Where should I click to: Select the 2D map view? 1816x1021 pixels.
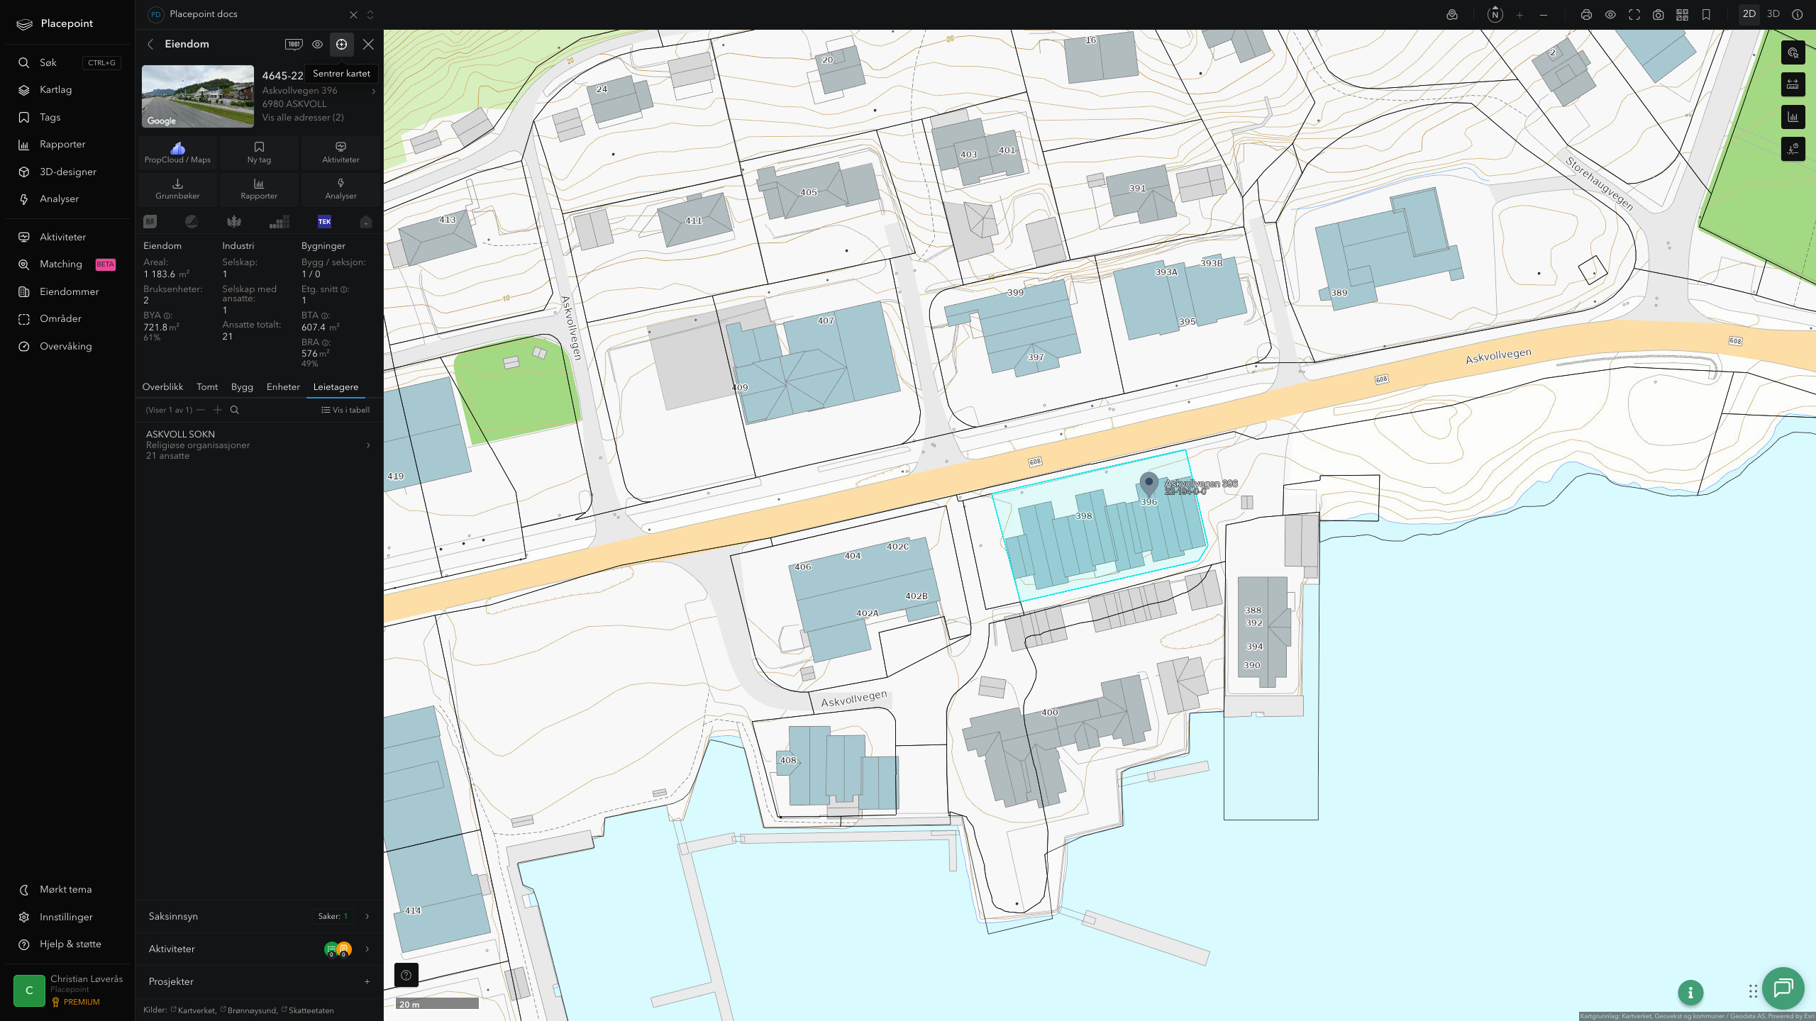[1749, 14]
